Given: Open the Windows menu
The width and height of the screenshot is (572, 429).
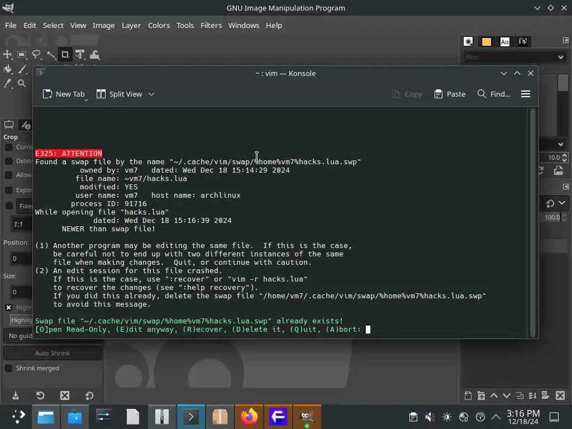Looking at the screenshot, I should [x=244, y=26].
